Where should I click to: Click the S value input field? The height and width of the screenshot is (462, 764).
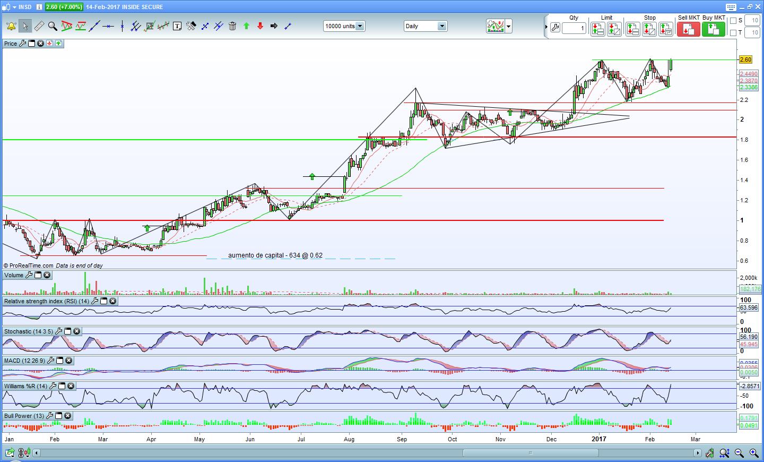tap(752, 21)
